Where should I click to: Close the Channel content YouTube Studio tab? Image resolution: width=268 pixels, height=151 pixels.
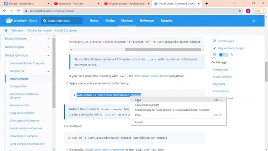[149, 3]
